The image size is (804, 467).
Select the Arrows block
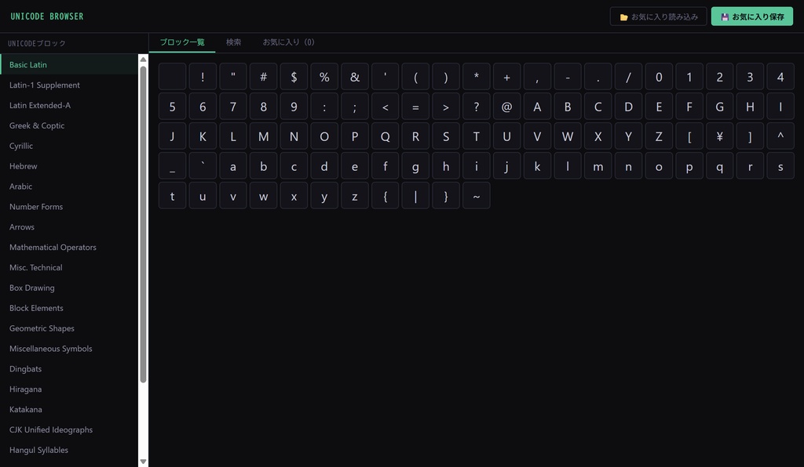coord(69,227)
